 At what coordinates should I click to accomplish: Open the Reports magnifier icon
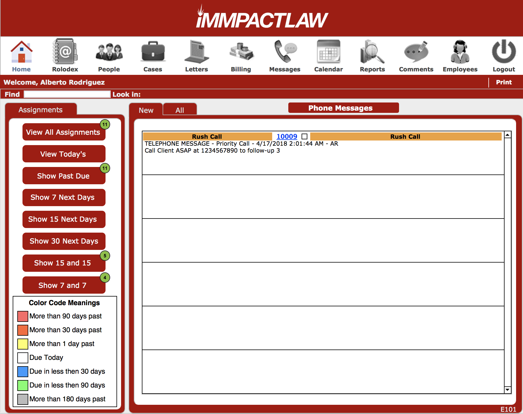coord(373,52)
